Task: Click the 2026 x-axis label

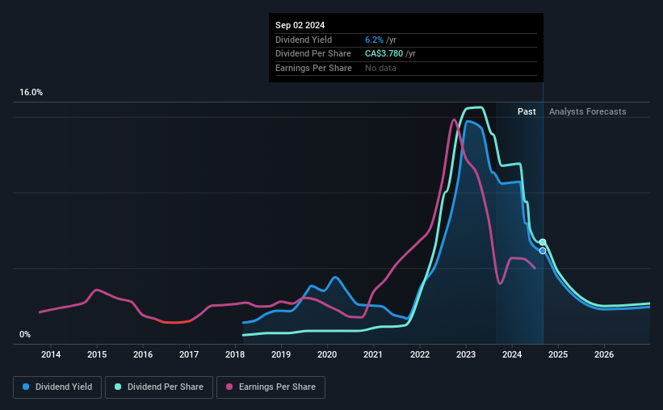Action: pos(604,354)
